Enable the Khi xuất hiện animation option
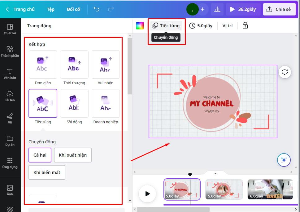 click(72, 155)
